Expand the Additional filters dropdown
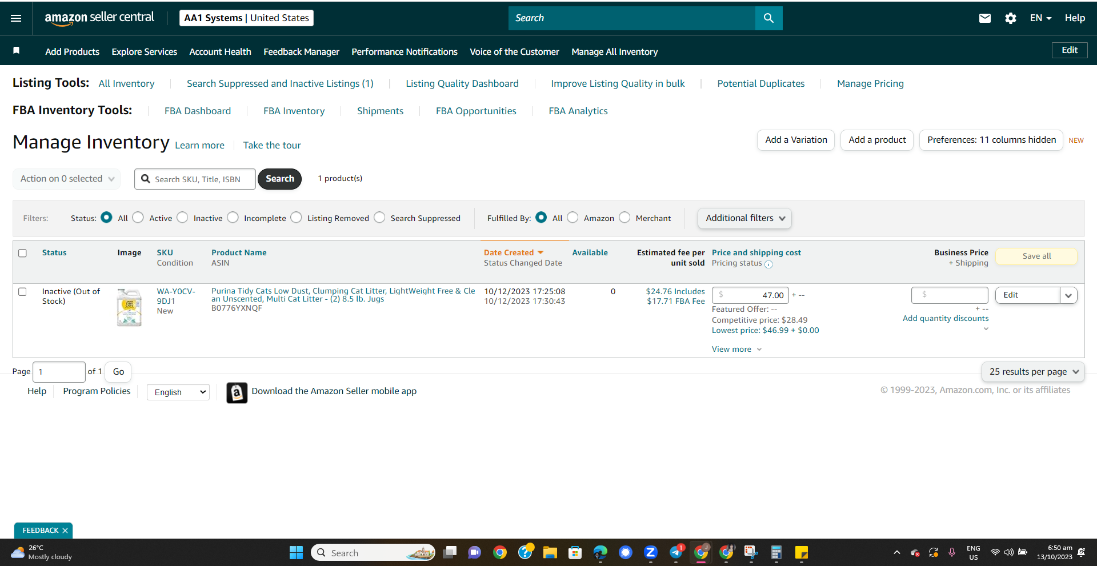1097x566 pixels. tap(744, 218)
